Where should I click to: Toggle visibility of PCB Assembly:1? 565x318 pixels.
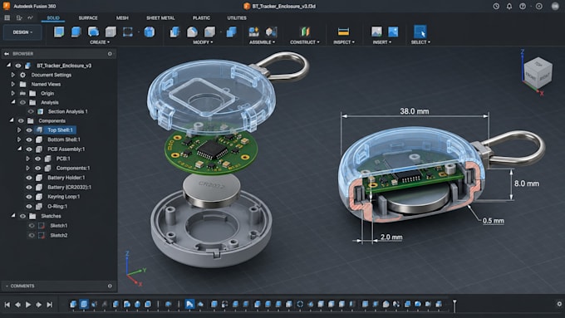(29, 149)
